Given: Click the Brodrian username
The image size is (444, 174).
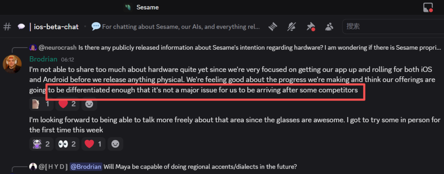Looking at the screenshot, I should pos(43,59).
